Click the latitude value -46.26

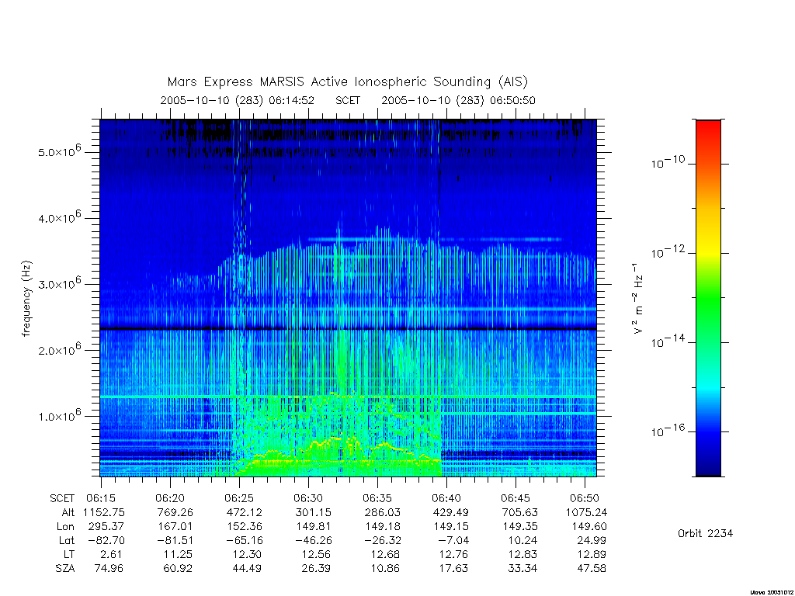[x=312, y=541]
